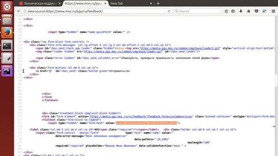Viewport: 278px width, 156px height.
Task: Click the placeholder "Иванов Иван Иванович" text
Action: (121, 146)
